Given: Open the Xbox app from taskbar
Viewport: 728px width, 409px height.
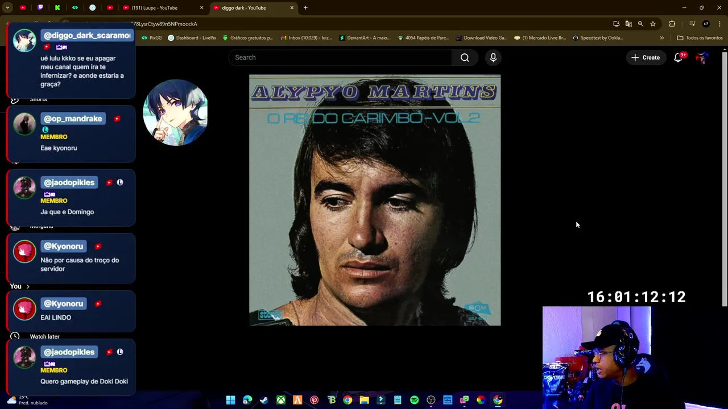Looking at the screenshot, I should (281, 400).
